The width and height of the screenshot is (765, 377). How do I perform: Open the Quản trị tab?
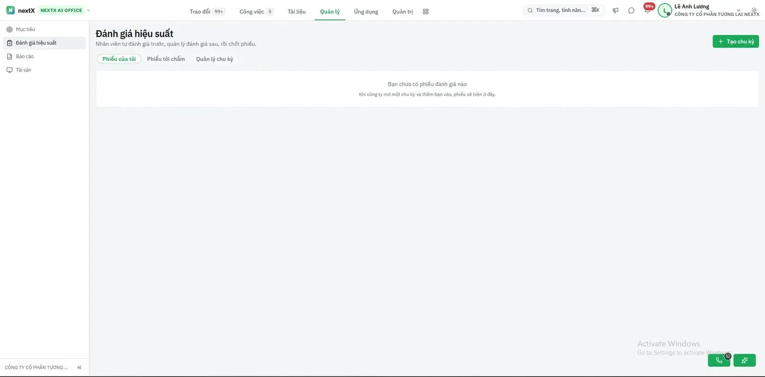pos(403,11)
